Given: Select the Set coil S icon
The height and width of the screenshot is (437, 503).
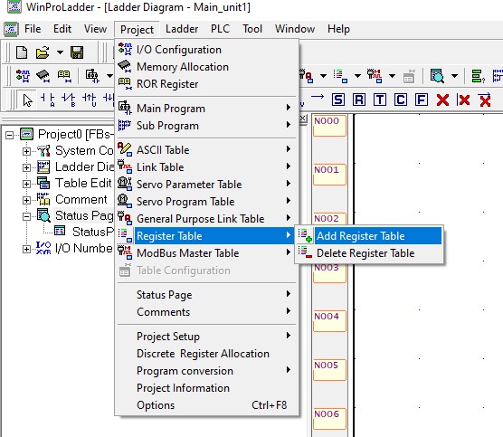Looking at the screenshot, I should point(338,100).
